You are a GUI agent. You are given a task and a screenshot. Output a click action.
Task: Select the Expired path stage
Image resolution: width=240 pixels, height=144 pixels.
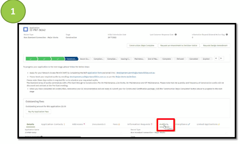206,59
